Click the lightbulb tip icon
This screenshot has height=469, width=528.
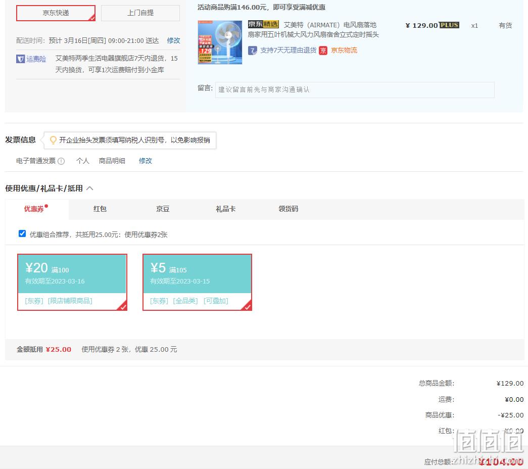[x=53, y=140]
